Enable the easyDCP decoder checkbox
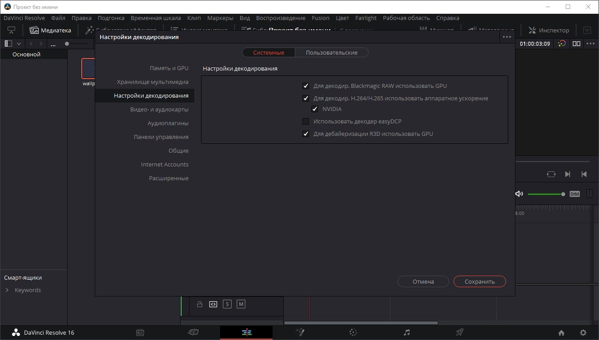The image size is (599, 340). pos(306,122)
